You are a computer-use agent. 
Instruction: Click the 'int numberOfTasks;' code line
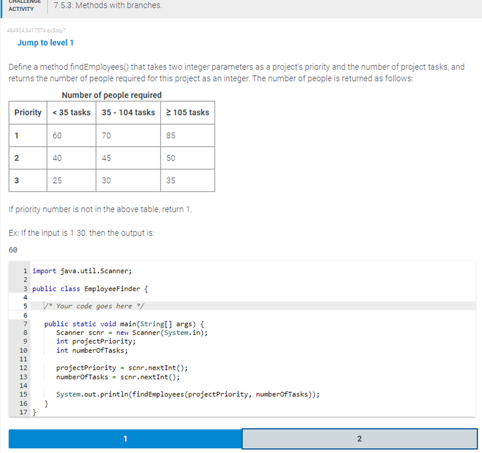coord(92,351)
